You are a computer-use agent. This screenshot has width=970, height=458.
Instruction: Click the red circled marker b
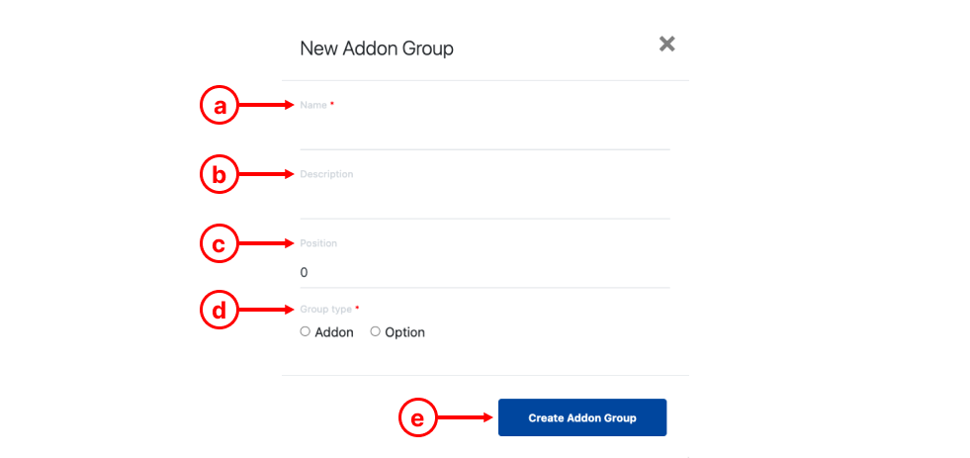219,175
